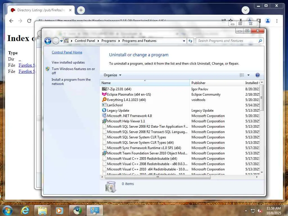Launch Internet Explorer from taskbar
288x216 pixels.
25,210
